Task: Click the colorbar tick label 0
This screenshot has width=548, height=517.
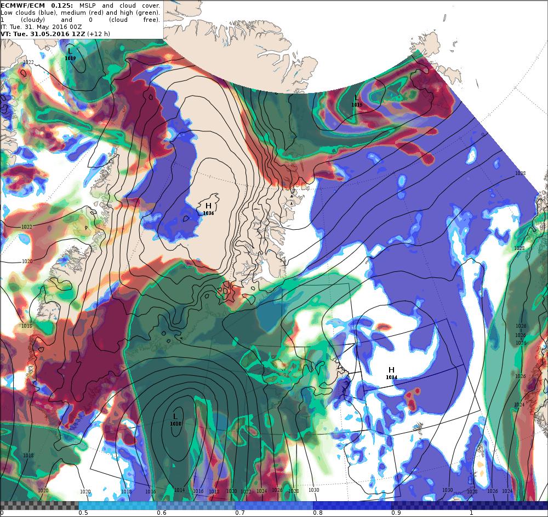Action: 2,513
